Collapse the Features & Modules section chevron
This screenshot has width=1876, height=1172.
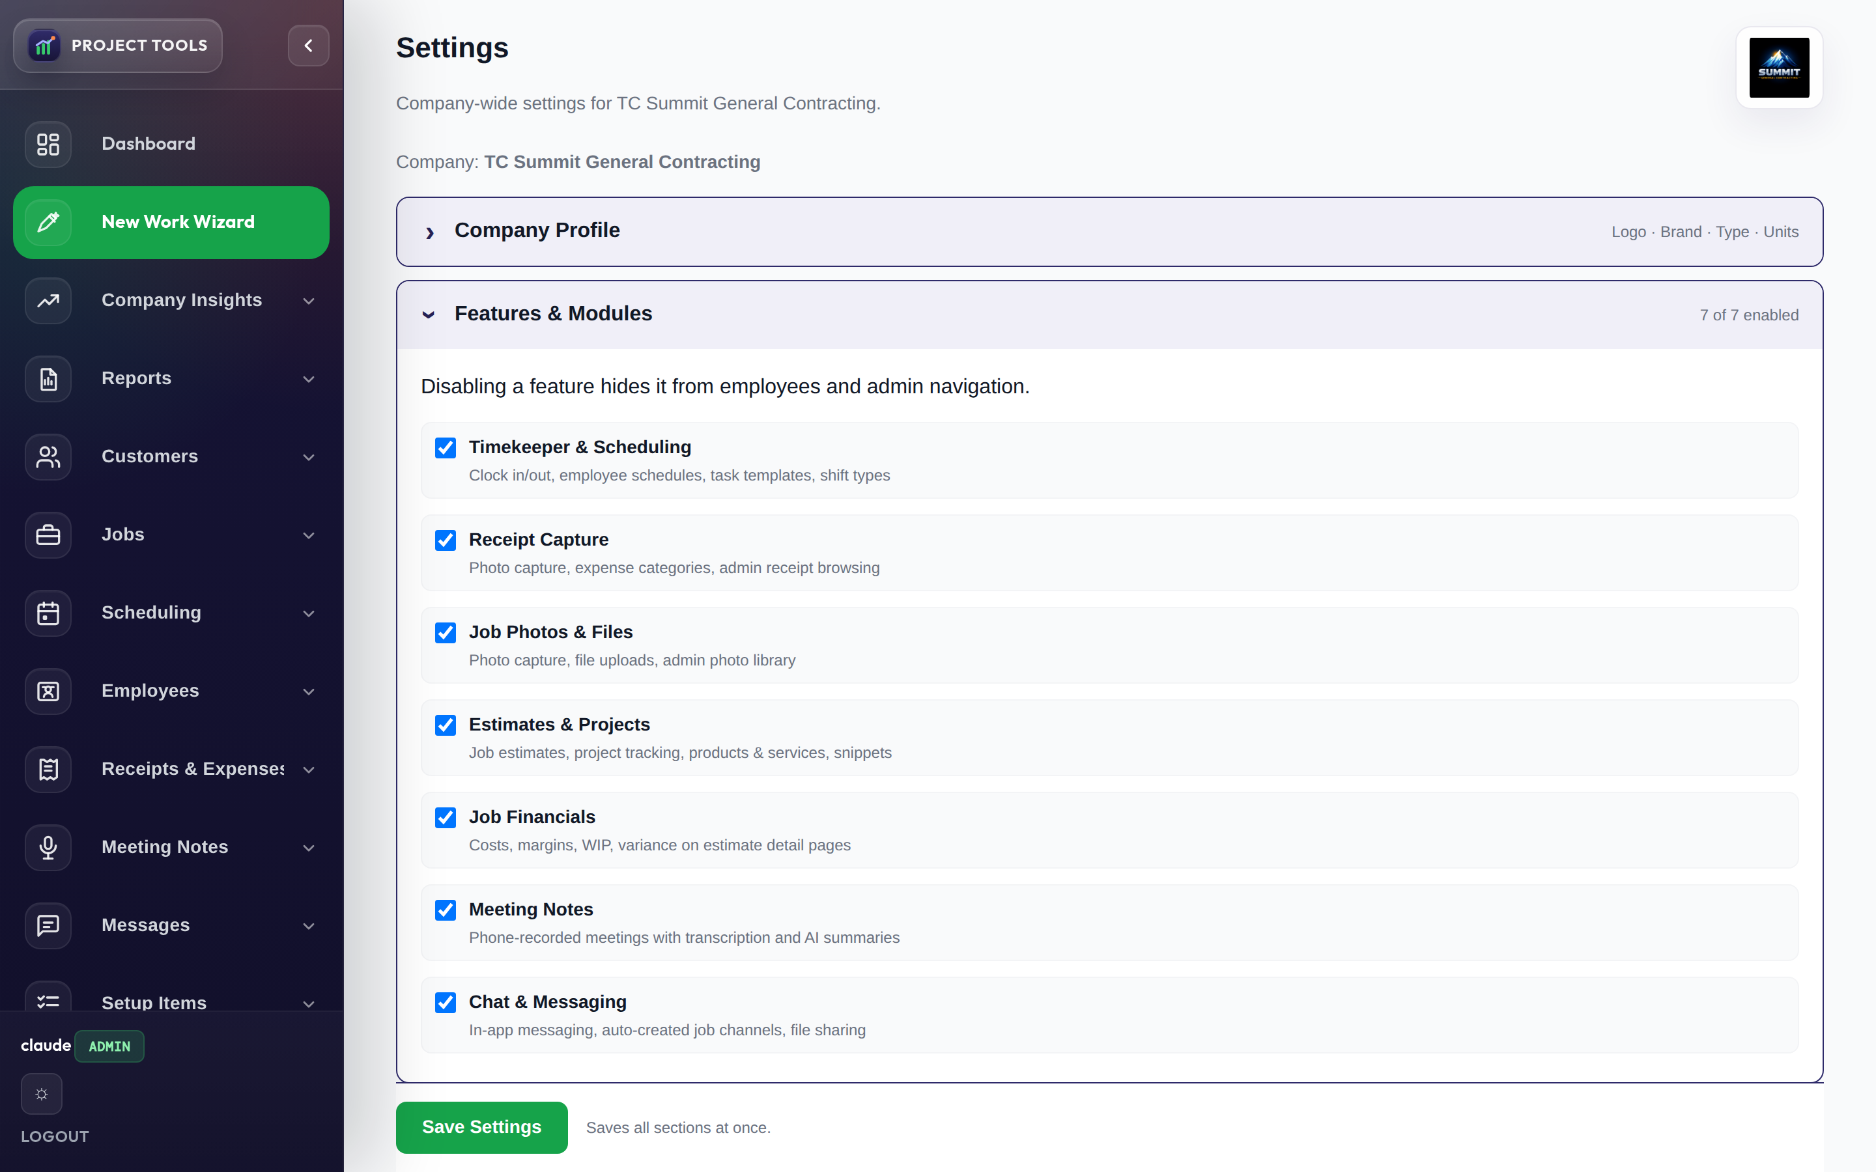[x=429, y=314]
